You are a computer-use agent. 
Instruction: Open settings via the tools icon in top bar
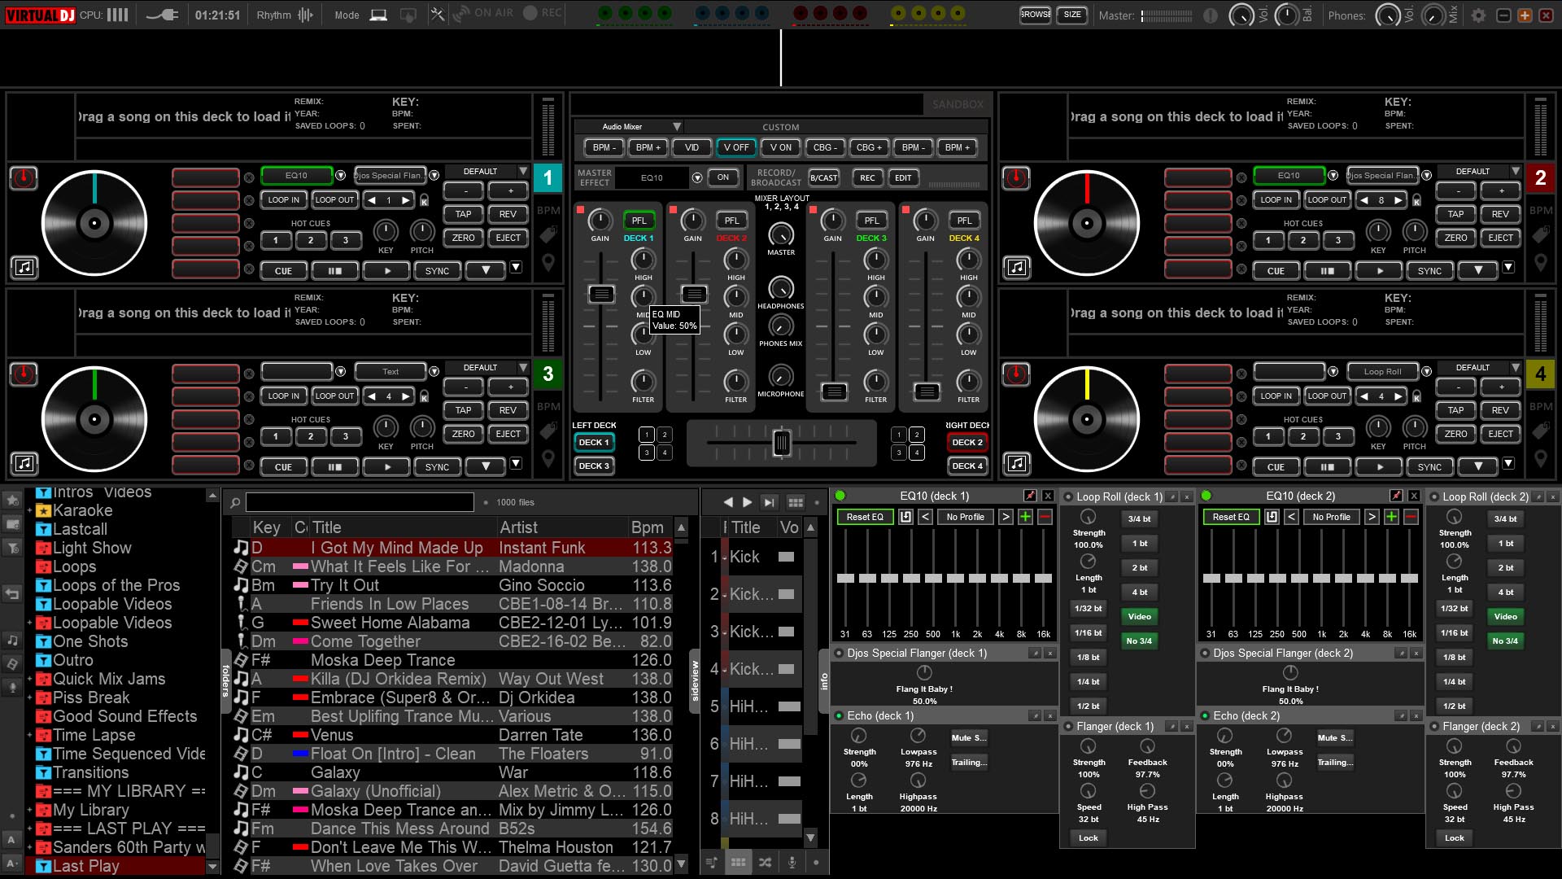click(x=438, y=15)
